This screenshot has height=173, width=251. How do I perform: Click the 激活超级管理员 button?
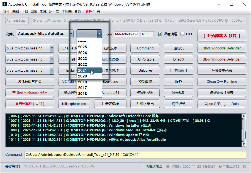(30, 82)
